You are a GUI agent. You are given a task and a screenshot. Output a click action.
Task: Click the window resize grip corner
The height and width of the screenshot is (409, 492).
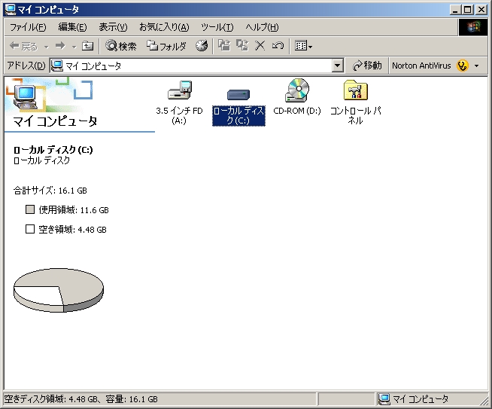click(484, 401)
